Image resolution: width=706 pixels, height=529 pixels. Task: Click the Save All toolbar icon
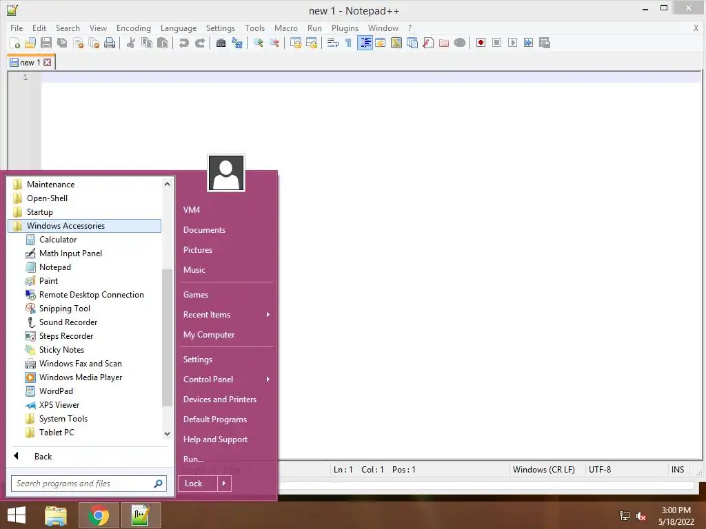tap(61, 43)
